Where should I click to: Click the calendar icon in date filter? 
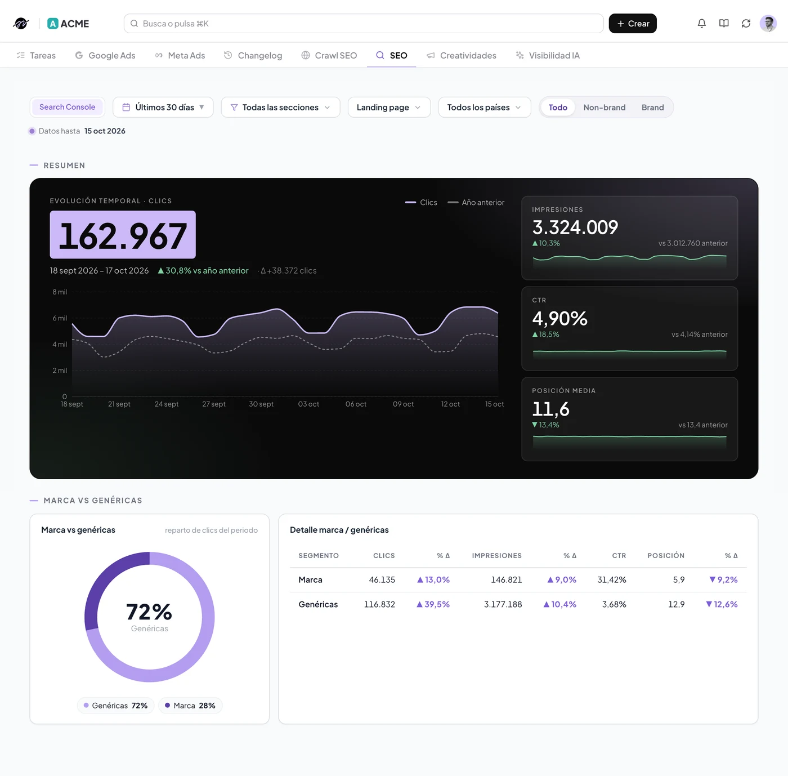[x=126, y=107]
